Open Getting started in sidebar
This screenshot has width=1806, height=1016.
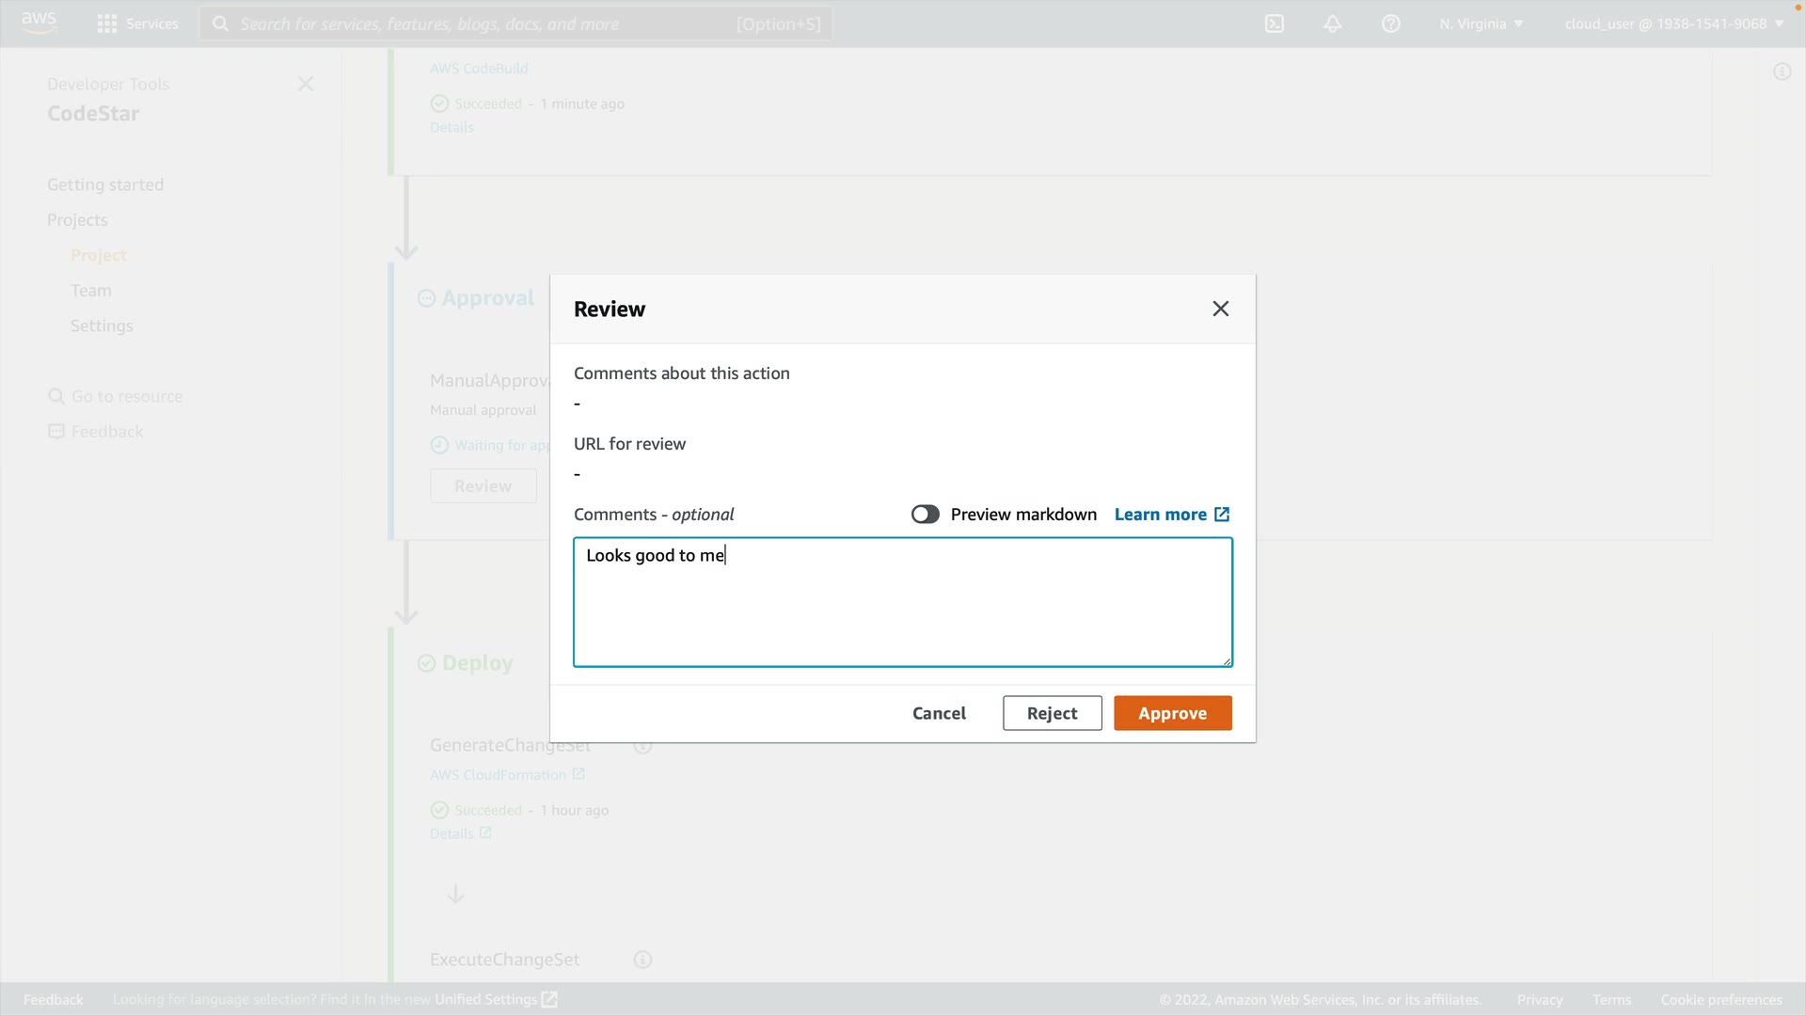click(x=105, y=184)
